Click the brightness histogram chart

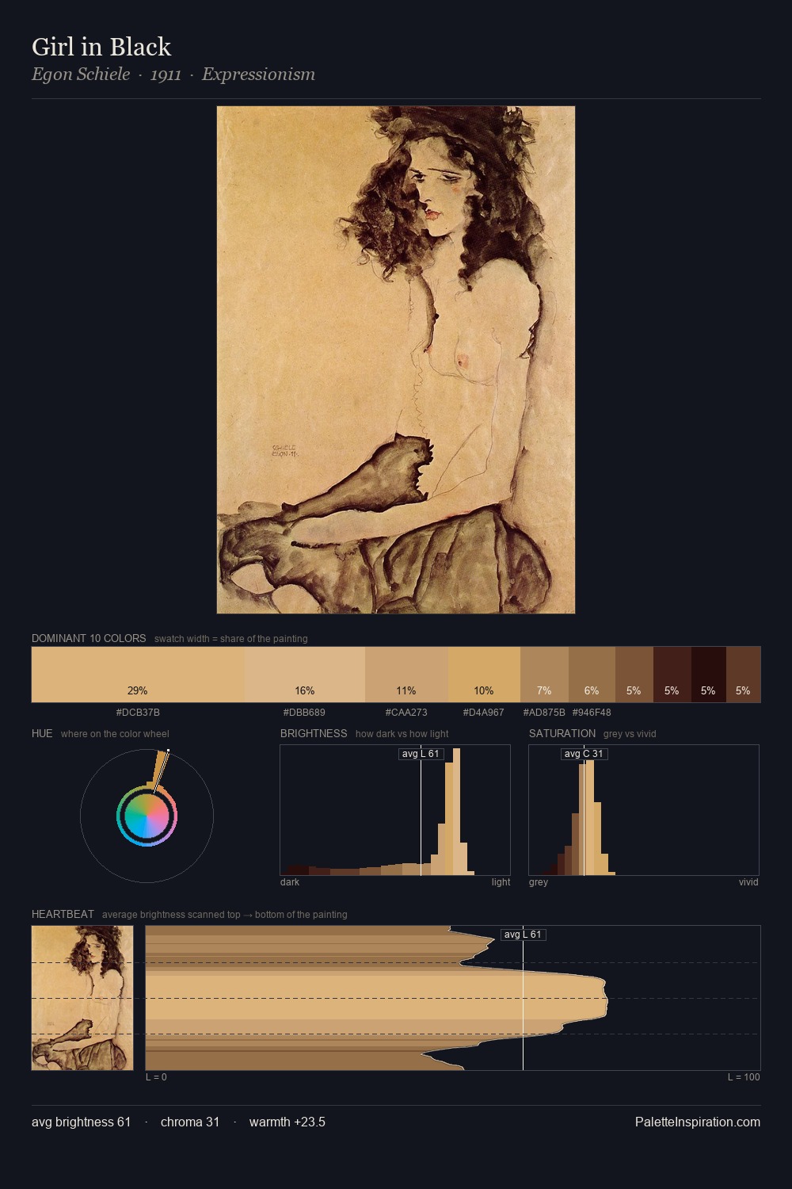click(x=395, y=810)
